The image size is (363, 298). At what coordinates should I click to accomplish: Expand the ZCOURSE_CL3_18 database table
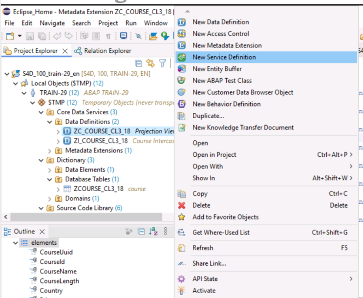click(58, 190)
